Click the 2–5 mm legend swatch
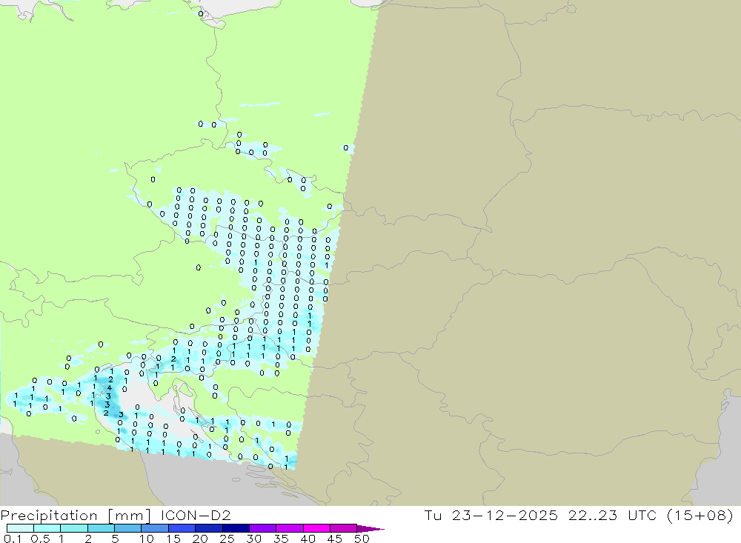Screen dimensions: 741x543 pyautogui.click(x=101, y=528)
